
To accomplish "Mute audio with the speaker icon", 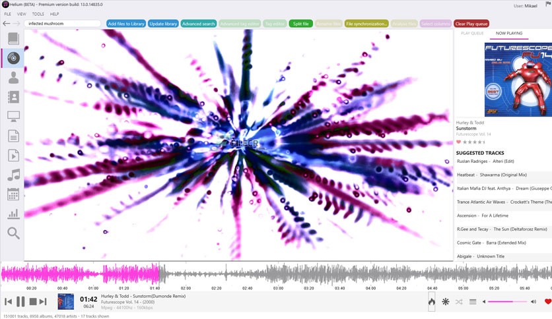I will point(534,302).
